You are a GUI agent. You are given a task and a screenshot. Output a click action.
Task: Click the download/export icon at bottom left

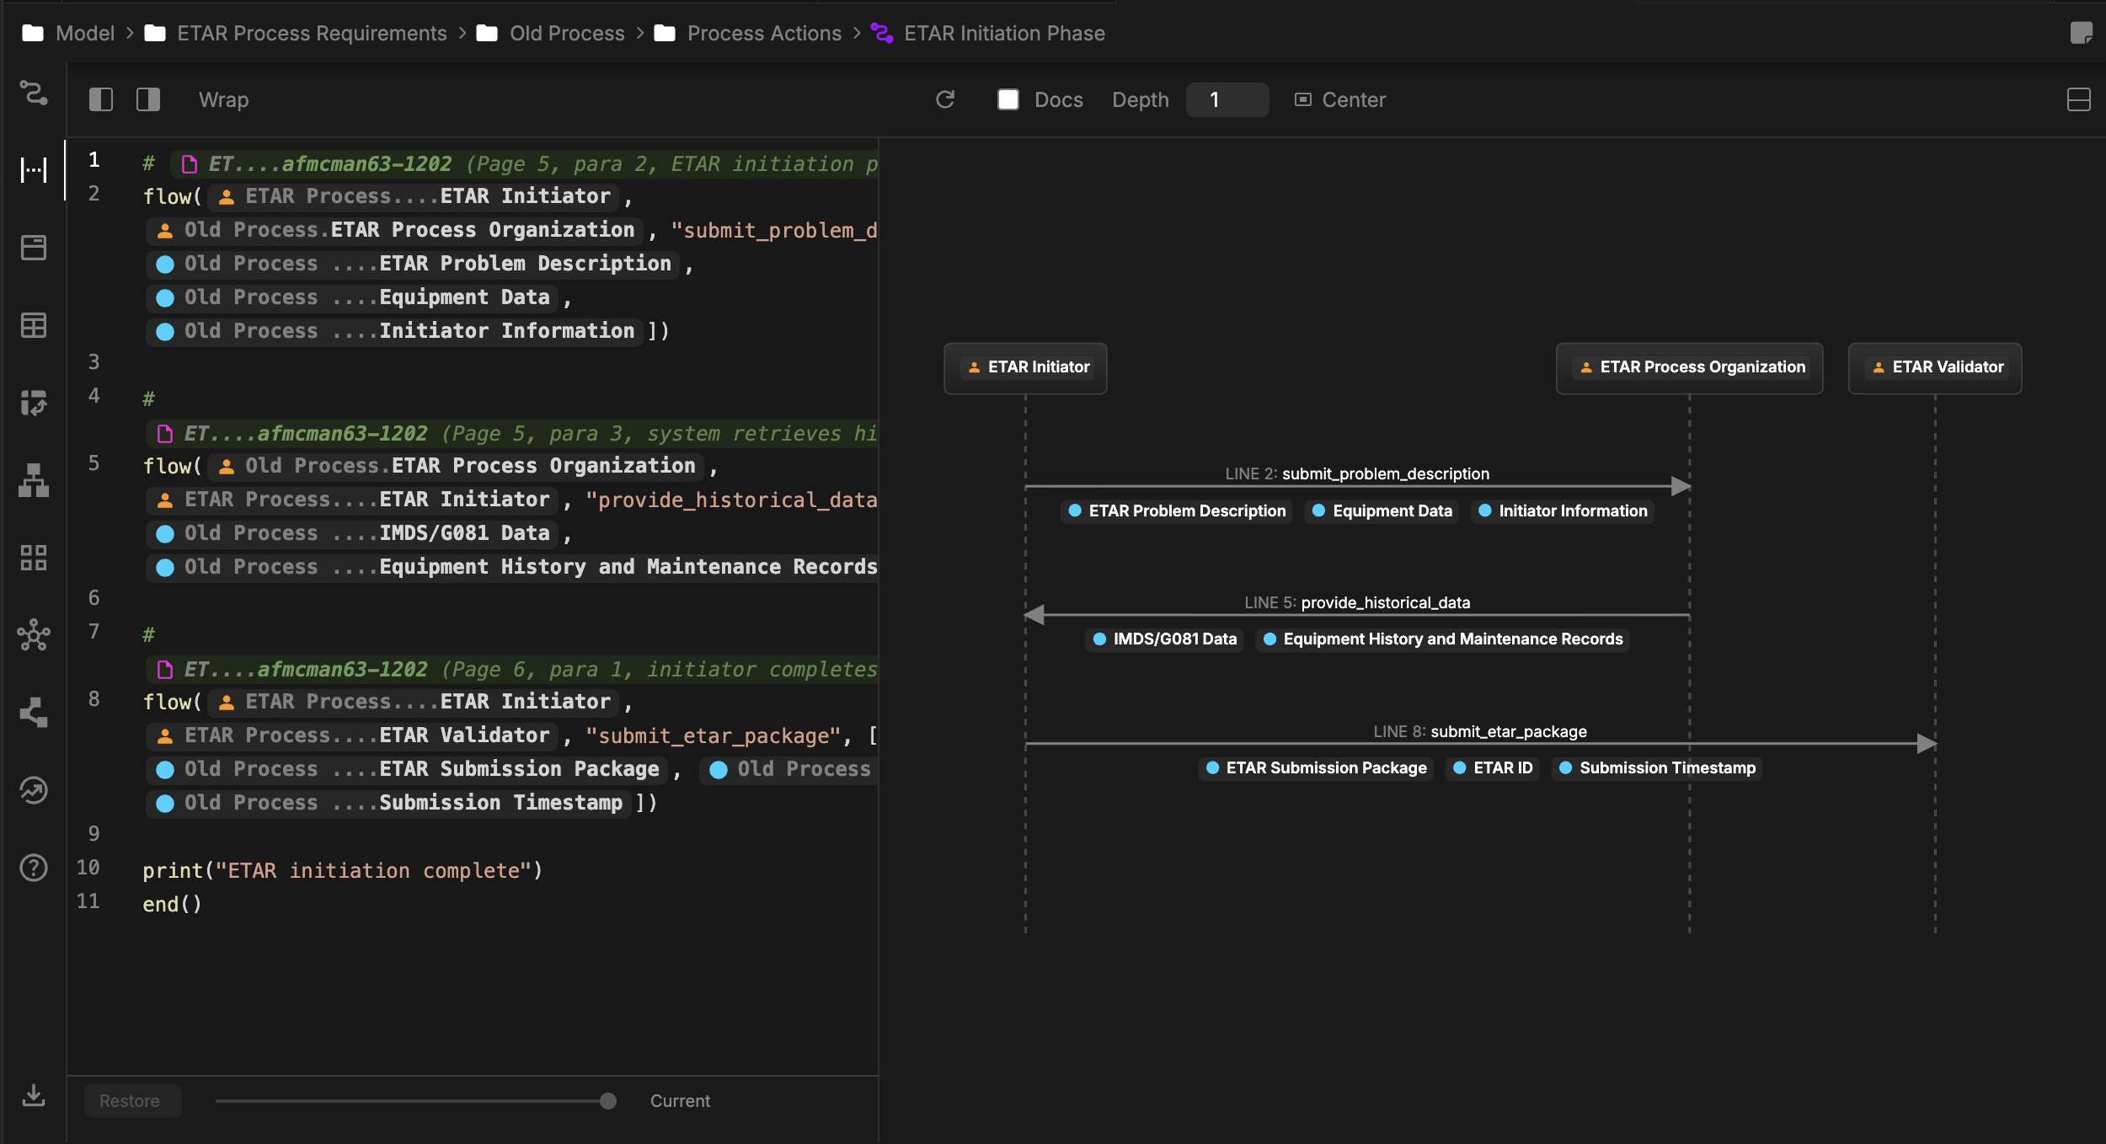point(34,1096)
